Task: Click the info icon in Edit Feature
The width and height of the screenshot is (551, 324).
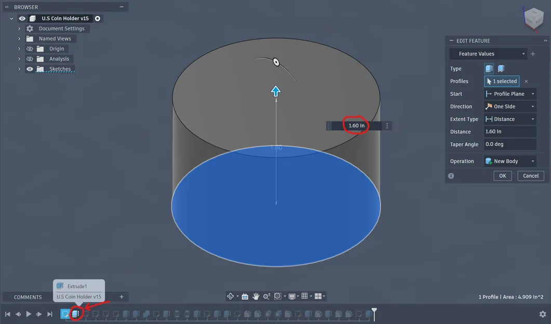Action: point(451,176)
